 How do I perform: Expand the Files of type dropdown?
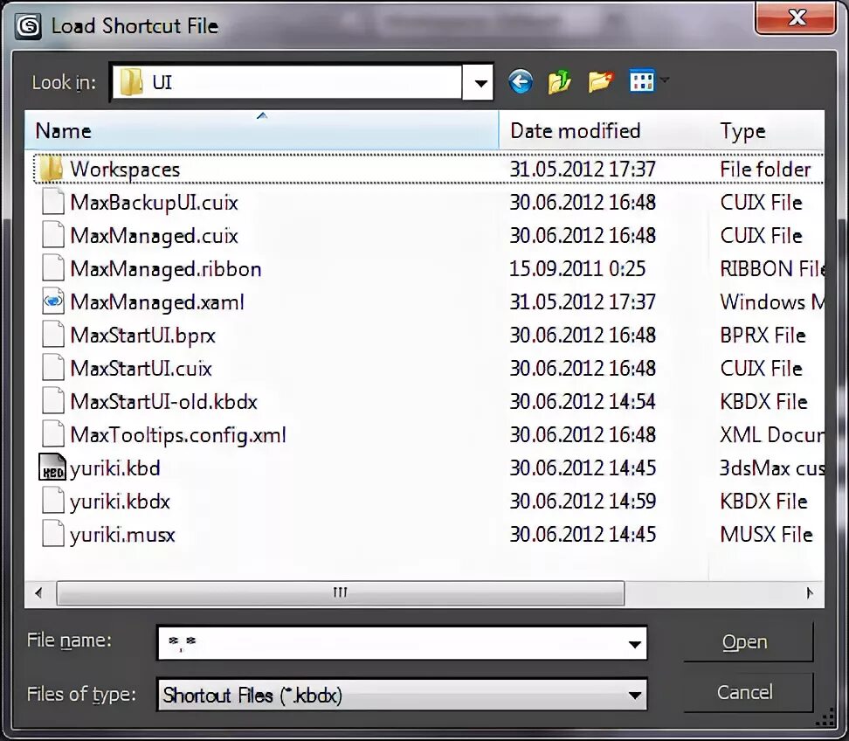point(635,695)
